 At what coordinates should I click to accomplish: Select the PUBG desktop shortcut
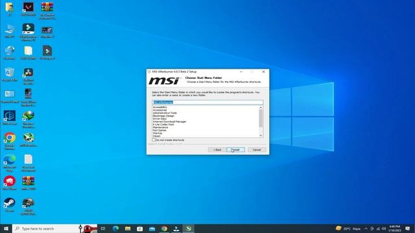[x=29, y=206]
